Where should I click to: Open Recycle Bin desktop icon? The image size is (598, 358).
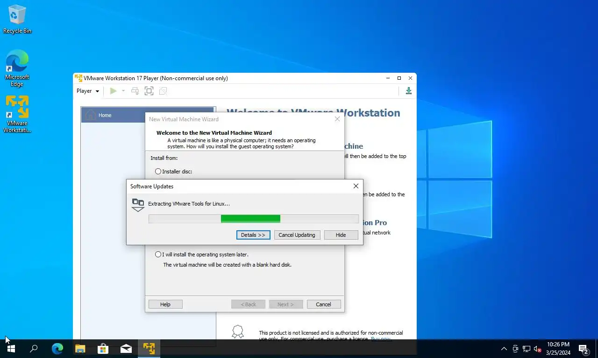[x=17, y=20]
